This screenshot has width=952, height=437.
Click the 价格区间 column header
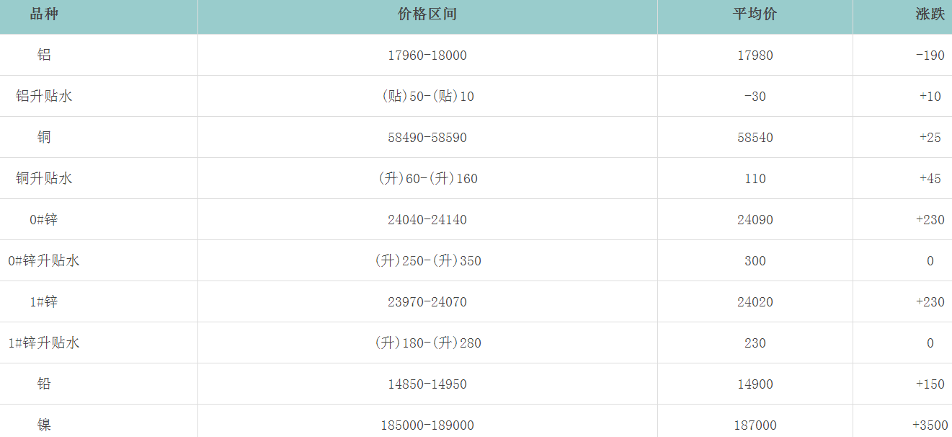[x=427, y=14]
